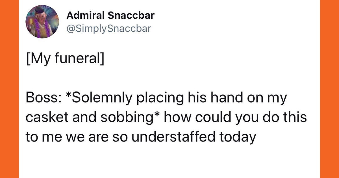Click the left orange border strip
Image resolution: width=339 pixels, height=178 pixels.
click(9, 89)
